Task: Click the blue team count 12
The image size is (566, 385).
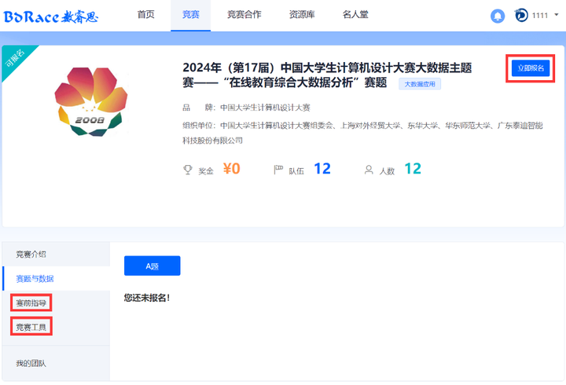Action: pyautogui.click(x=322, y=168)
